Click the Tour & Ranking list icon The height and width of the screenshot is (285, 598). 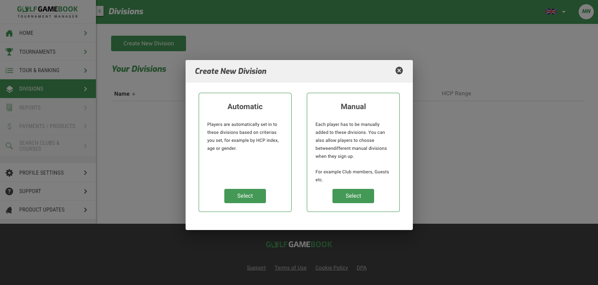[9, 70]
